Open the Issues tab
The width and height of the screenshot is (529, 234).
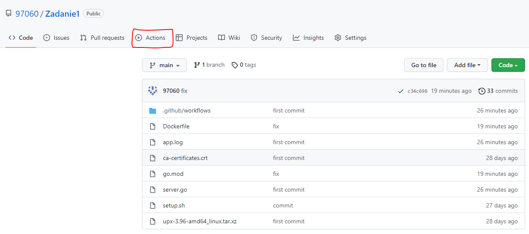56,38
